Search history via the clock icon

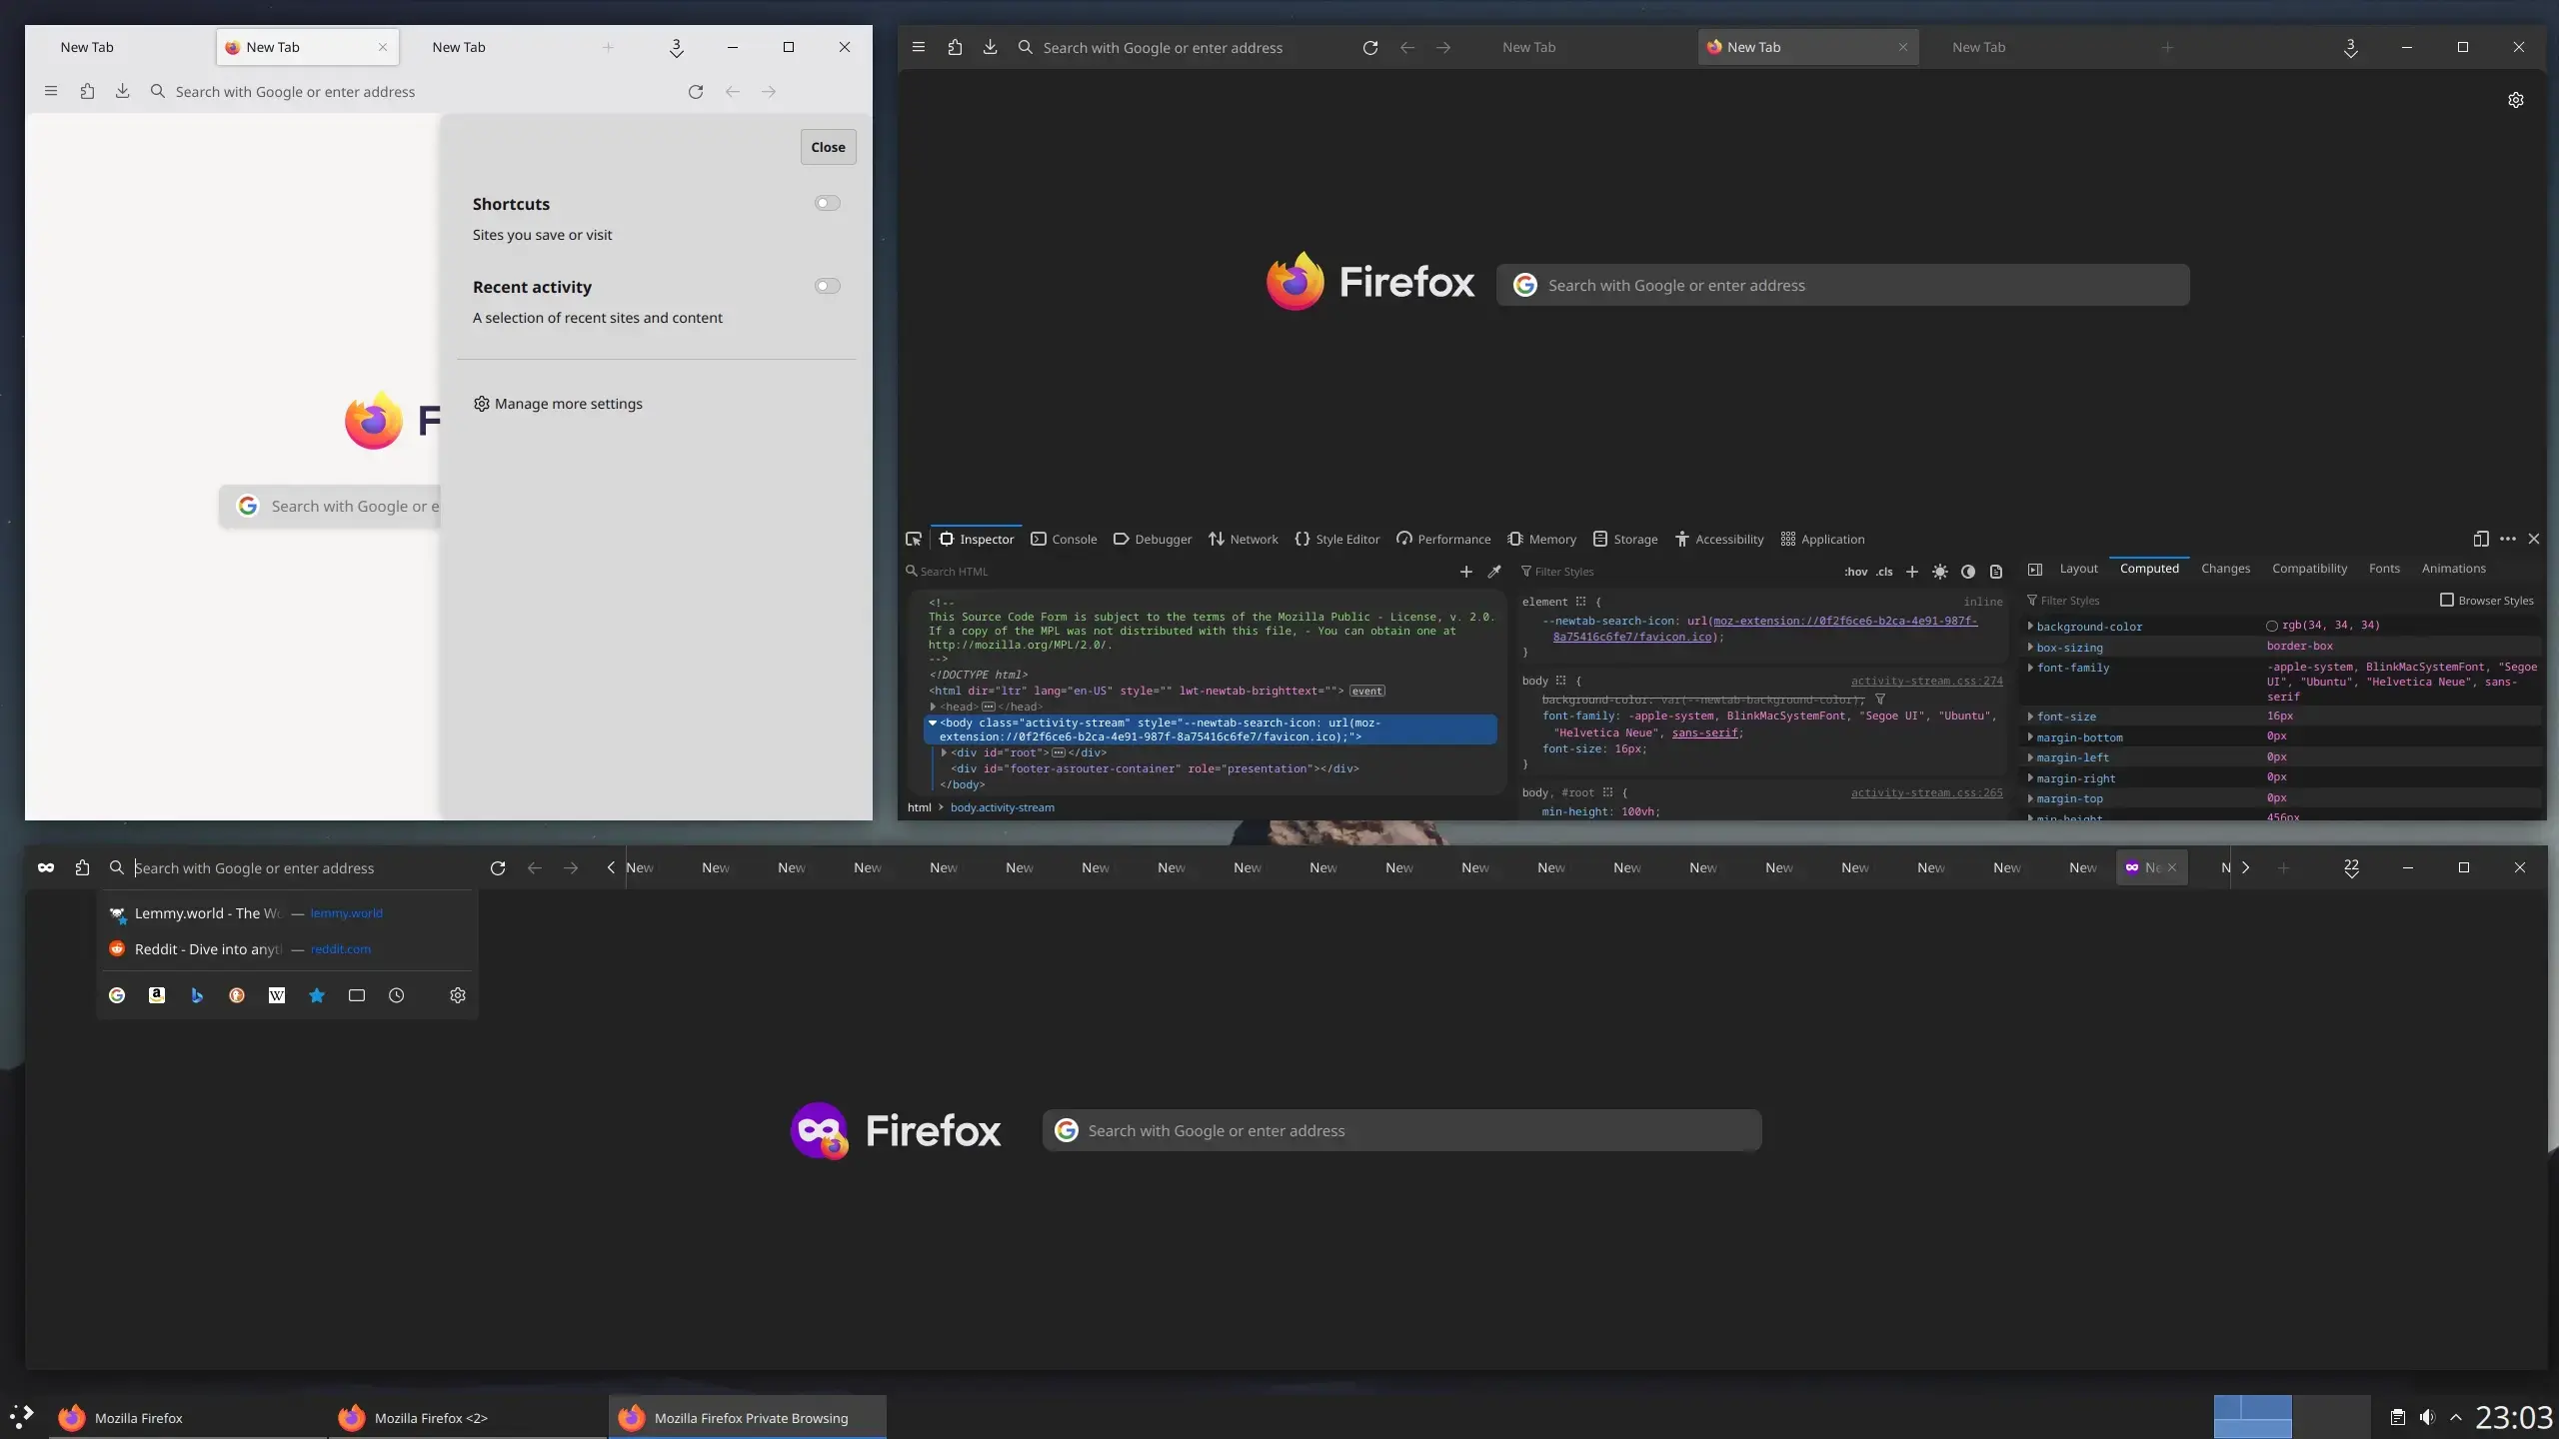[397, 995]
